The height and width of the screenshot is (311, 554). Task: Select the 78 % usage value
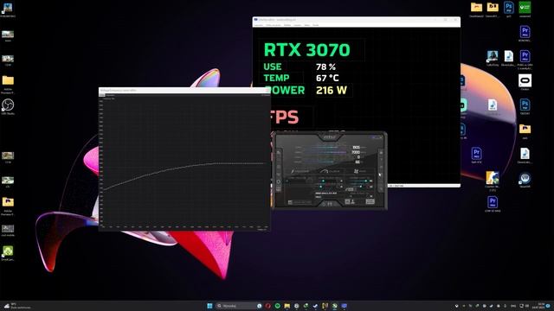click(325, 67)
